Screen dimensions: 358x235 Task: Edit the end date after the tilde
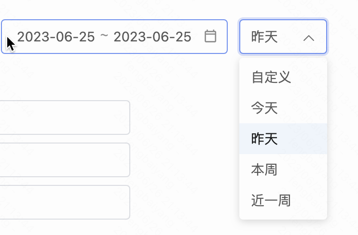152,37
